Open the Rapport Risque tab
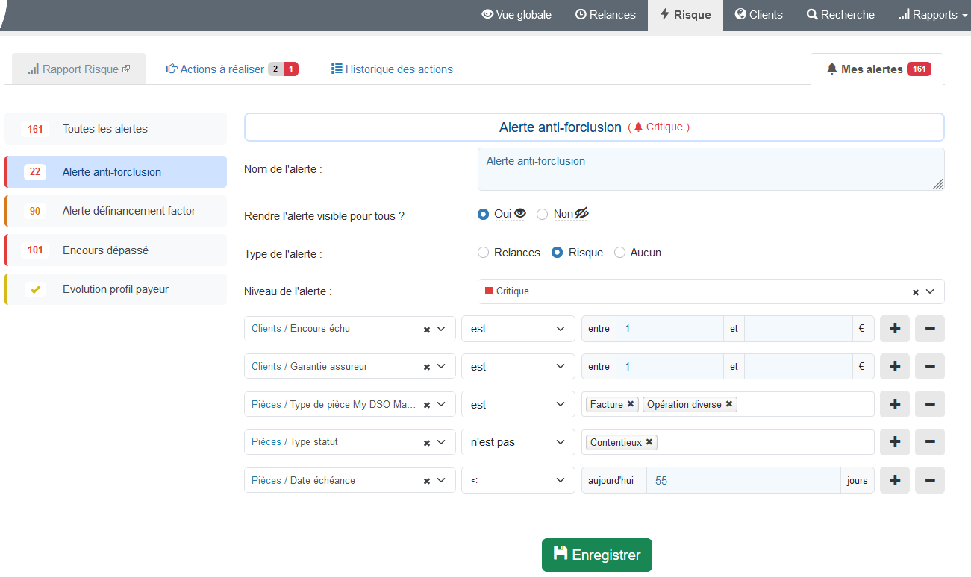Viewport: 971px width, 577px height. 78,69
